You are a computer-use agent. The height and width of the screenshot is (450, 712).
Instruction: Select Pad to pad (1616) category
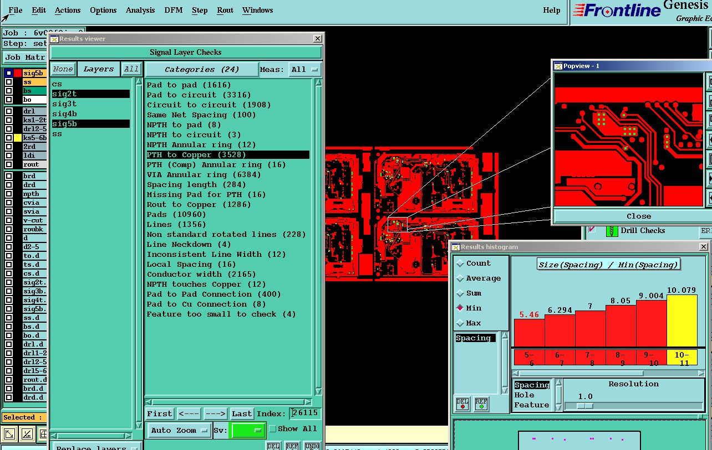[x=189, y=85]
